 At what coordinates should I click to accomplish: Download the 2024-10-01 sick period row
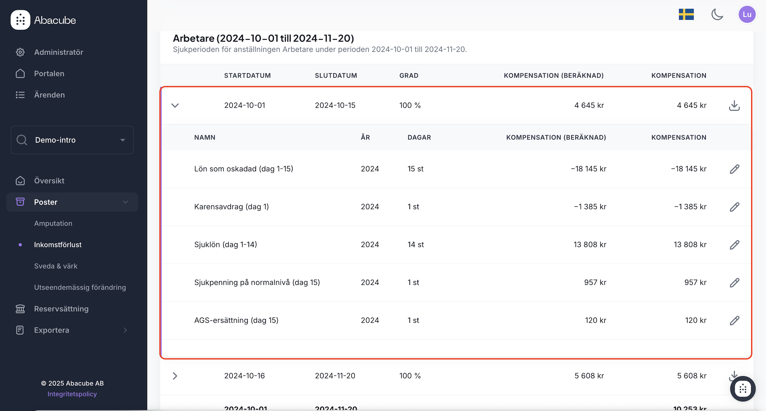pyautogui.click(x=734, y=106)
